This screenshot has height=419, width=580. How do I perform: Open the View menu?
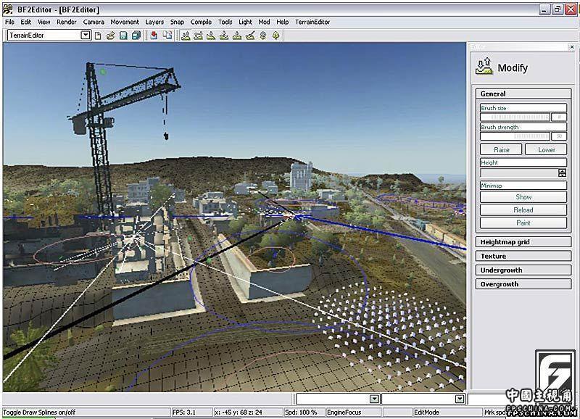click(x=44, y=22)
